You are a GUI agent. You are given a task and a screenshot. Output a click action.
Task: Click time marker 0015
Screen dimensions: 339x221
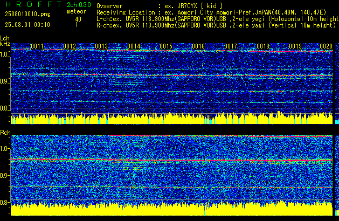pyautogui.click(x=166, y=46)
